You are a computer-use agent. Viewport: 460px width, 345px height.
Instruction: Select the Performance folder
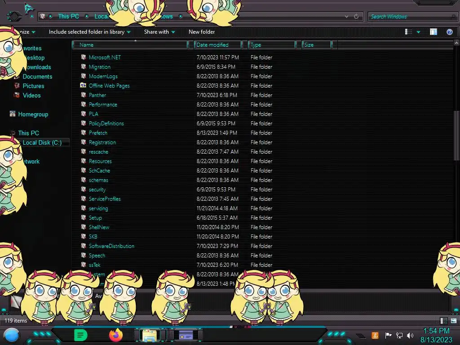[x=103, y=104]
